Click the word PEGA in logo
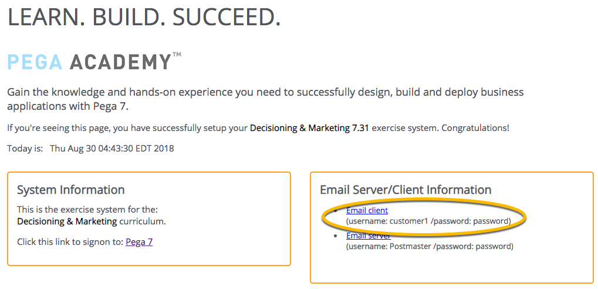This screenshot has width=598, height=289. [x=35, y=62]
